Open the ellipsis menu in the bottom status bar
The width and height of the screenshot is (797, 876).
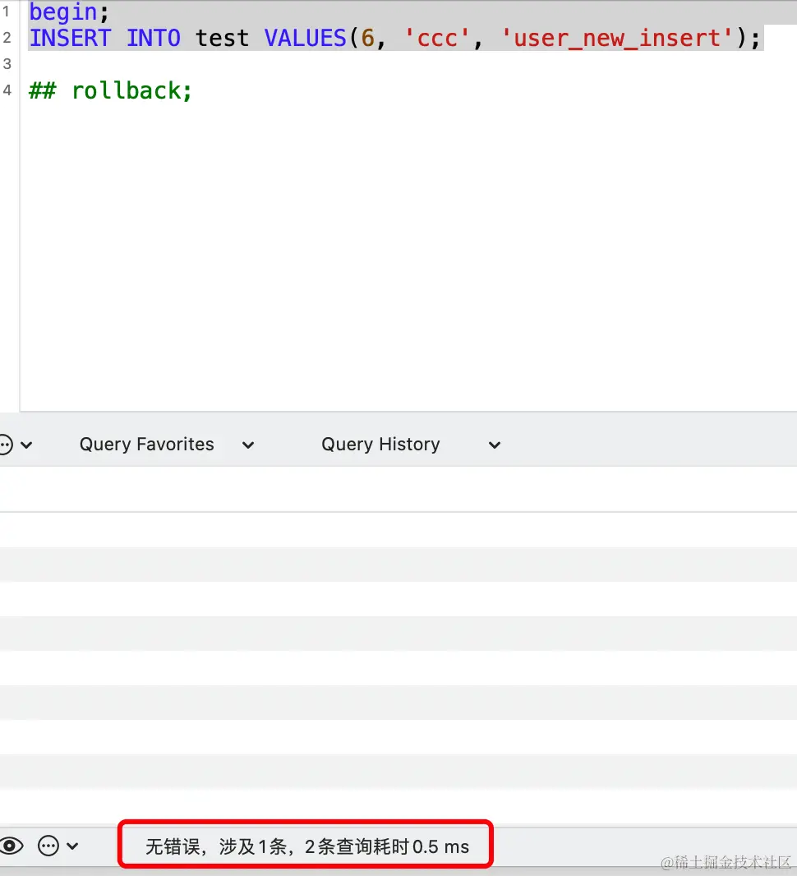point(48,846)
